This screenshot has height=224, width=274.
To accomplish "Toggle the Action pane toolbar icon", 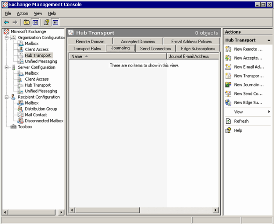I will click(x=55, y=22).
